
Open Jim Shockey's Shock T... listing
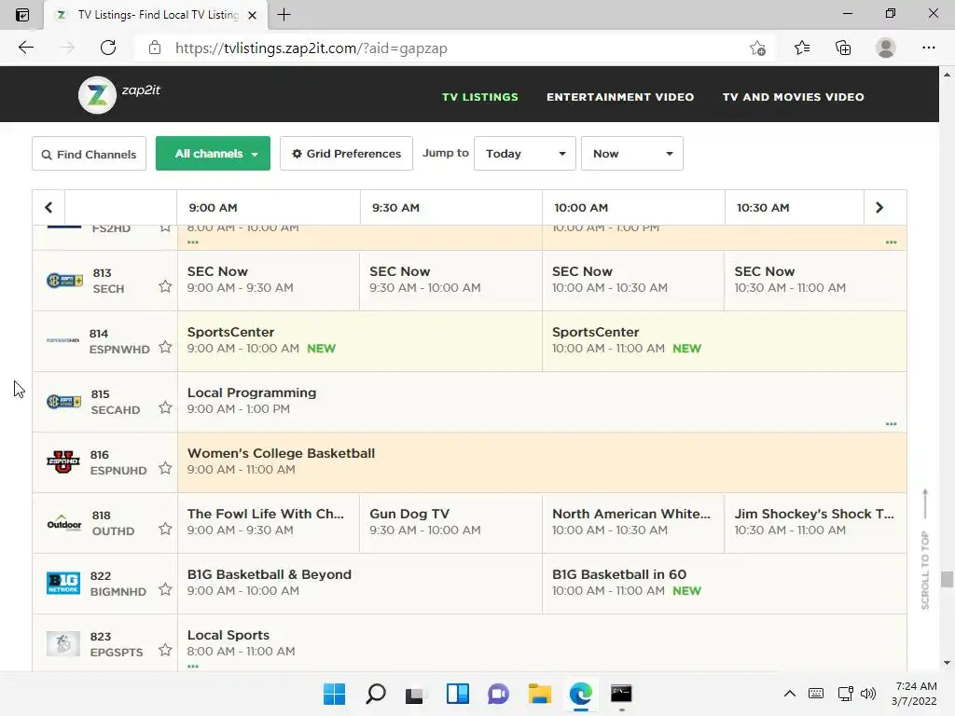tap(815, 523)
